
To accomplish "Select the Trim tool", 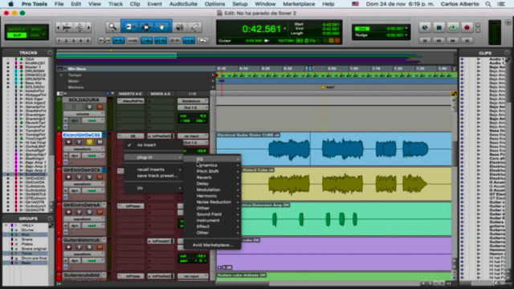I will pos(130,27).
